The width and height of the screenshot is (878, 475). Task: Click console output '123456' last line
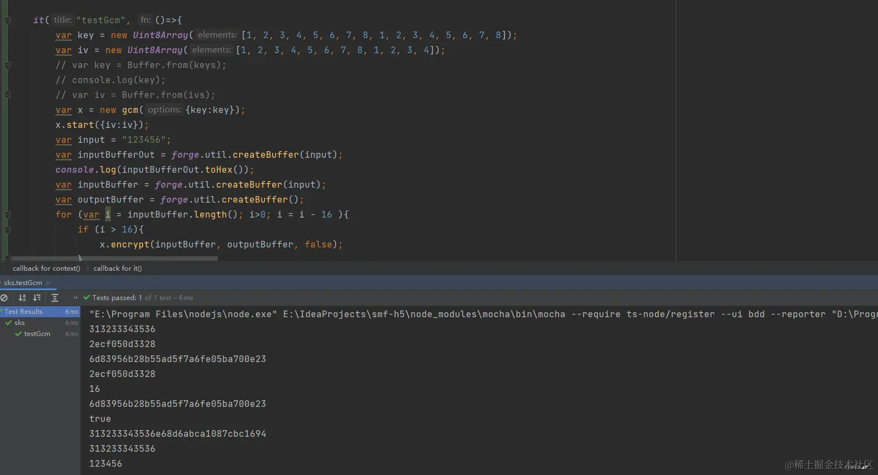pos(106,464)
